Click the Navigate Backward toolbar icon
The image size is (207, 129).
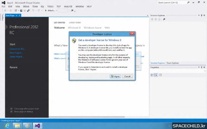pyautogui.click(x=5, y=11)
